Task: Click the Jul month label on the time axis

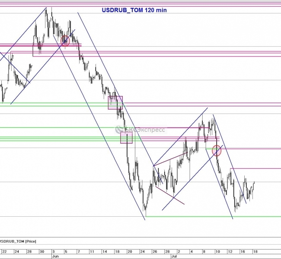Action: pyautogui.click(x=174, y=256)
